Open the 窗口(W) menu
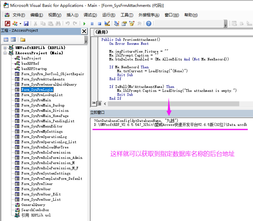This screenshot has width=253, height=221. click(172, 15)
